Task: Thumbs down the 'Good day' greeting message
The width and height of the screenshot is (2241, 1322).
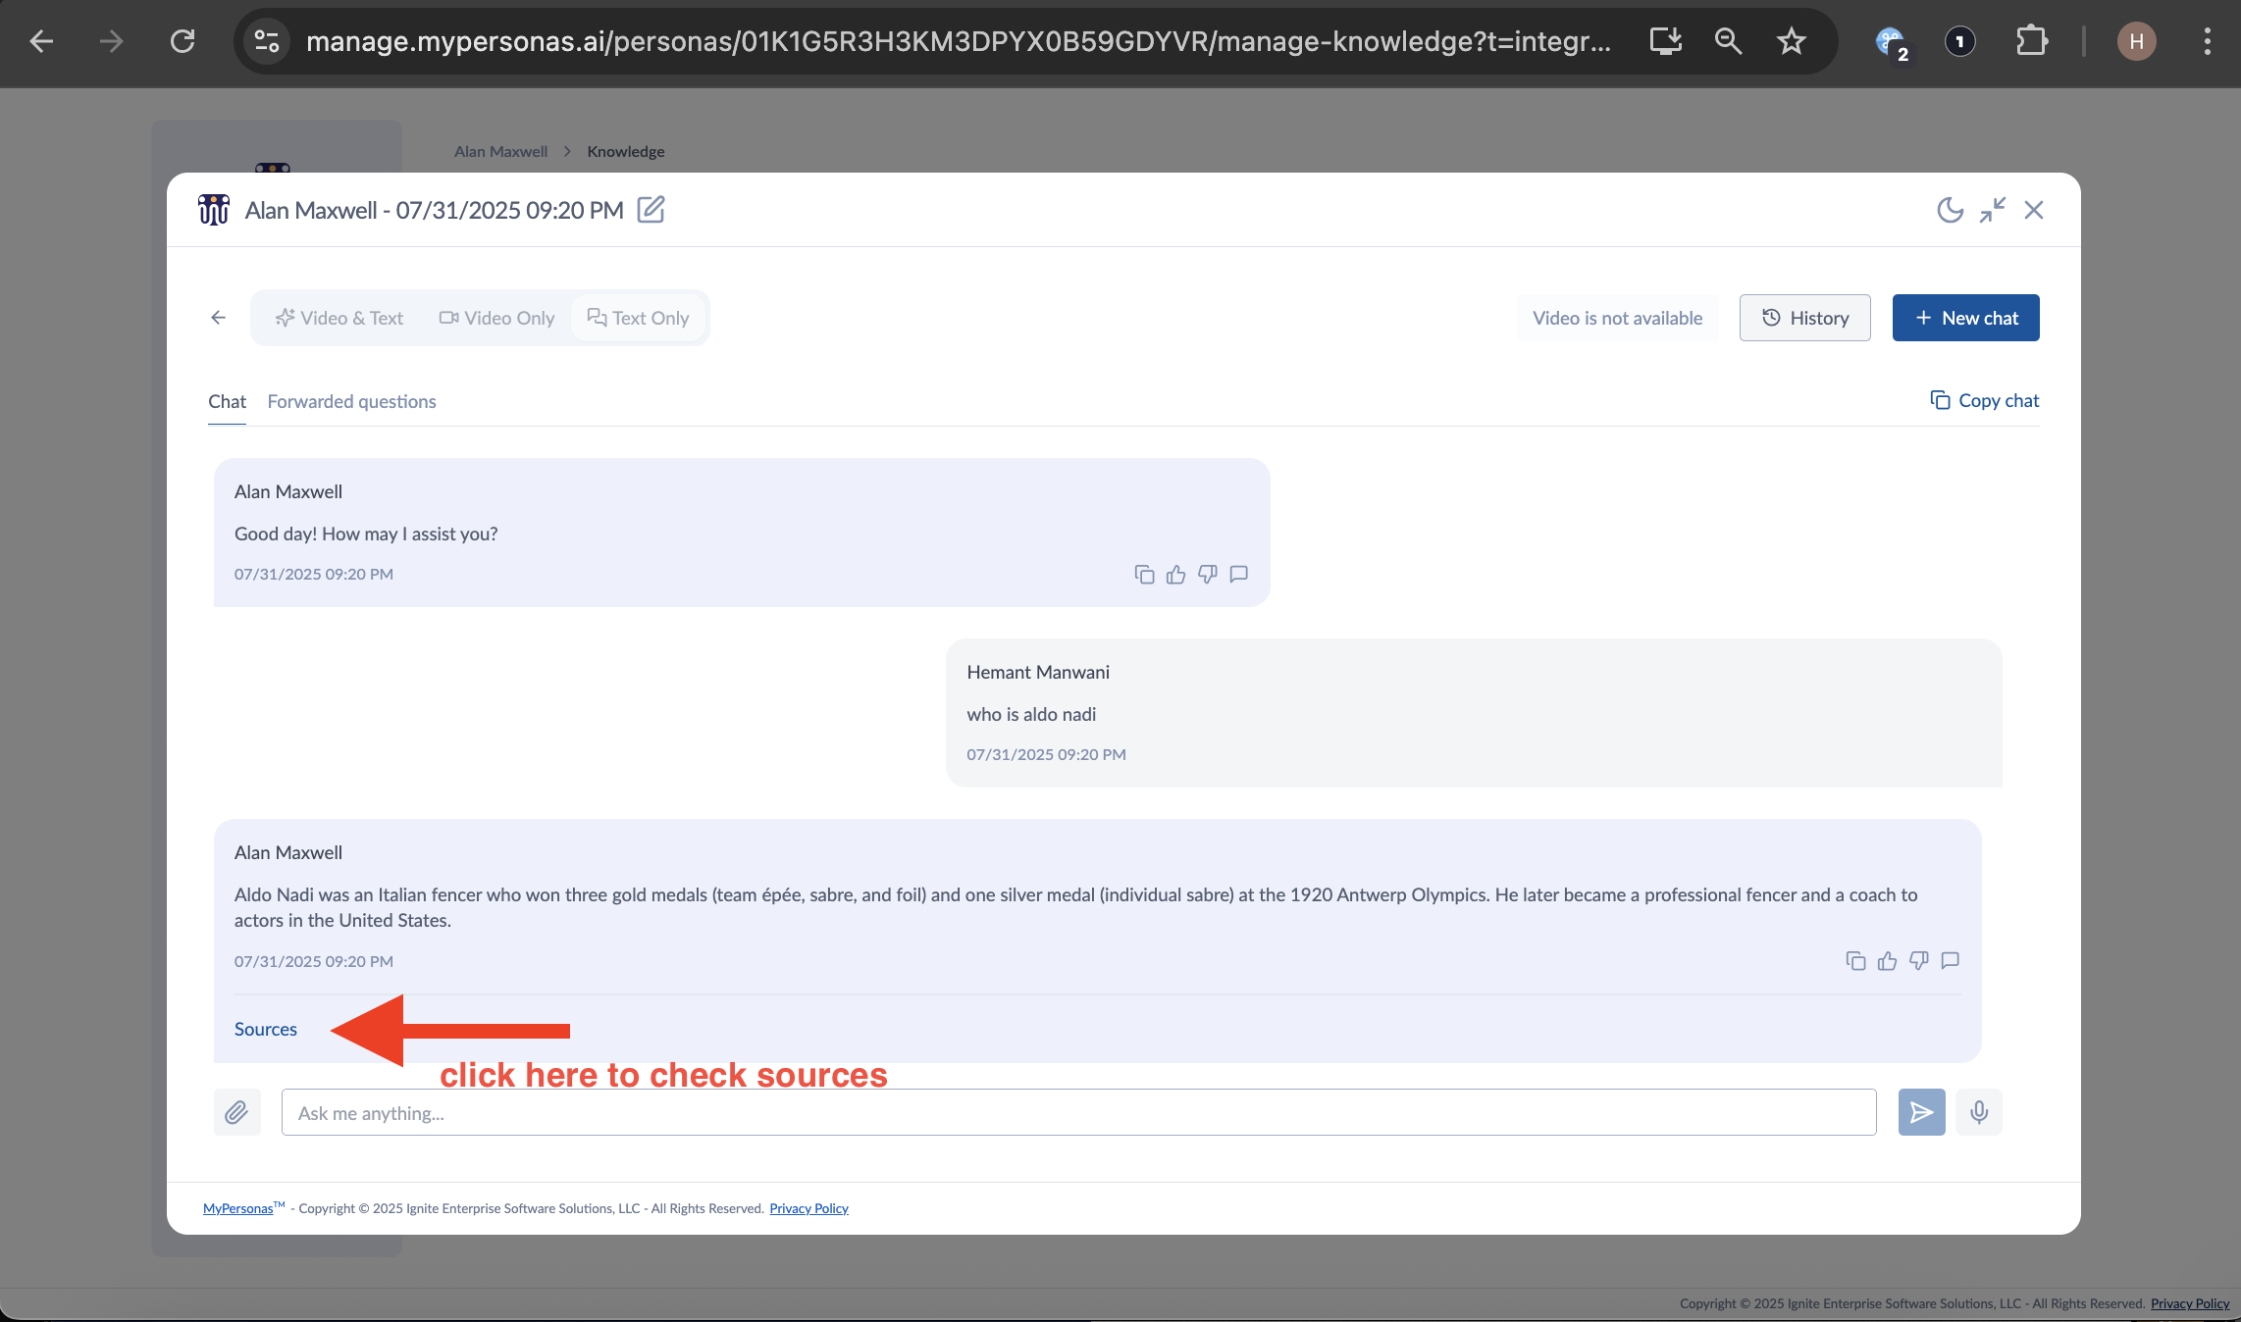Action: click(x=1207, y=574)
